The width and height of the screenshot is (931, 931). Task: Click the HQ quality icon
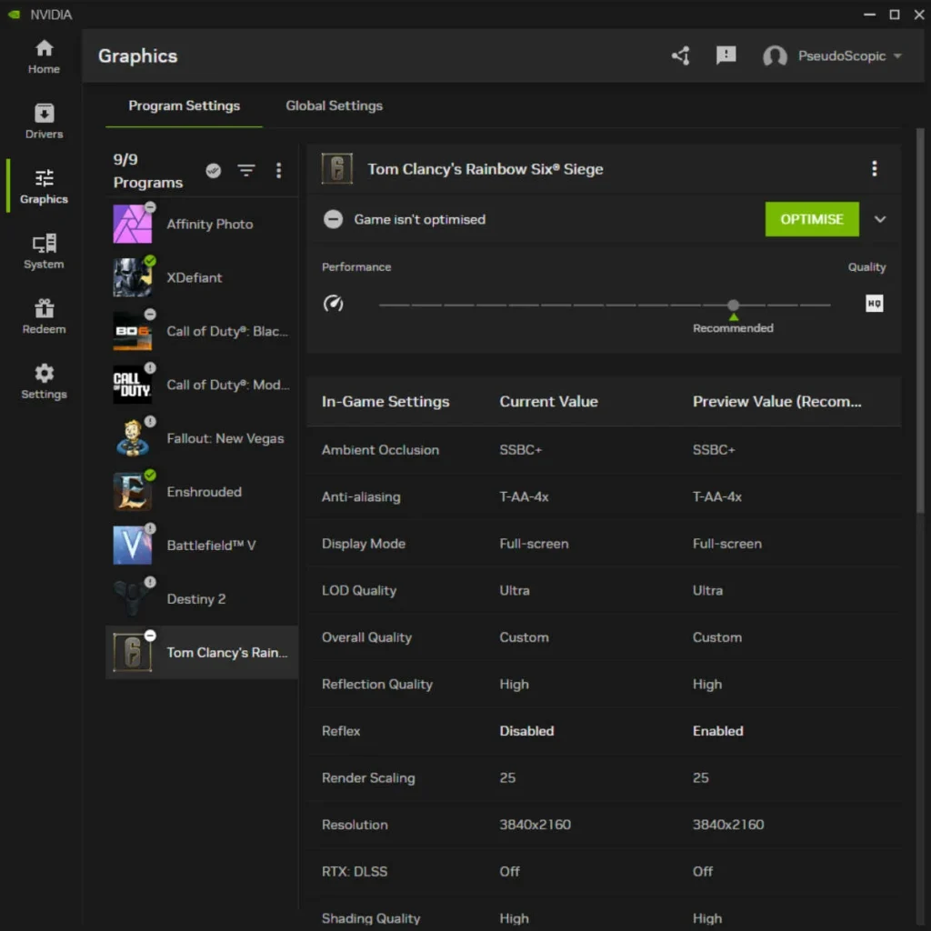[874, 304]
